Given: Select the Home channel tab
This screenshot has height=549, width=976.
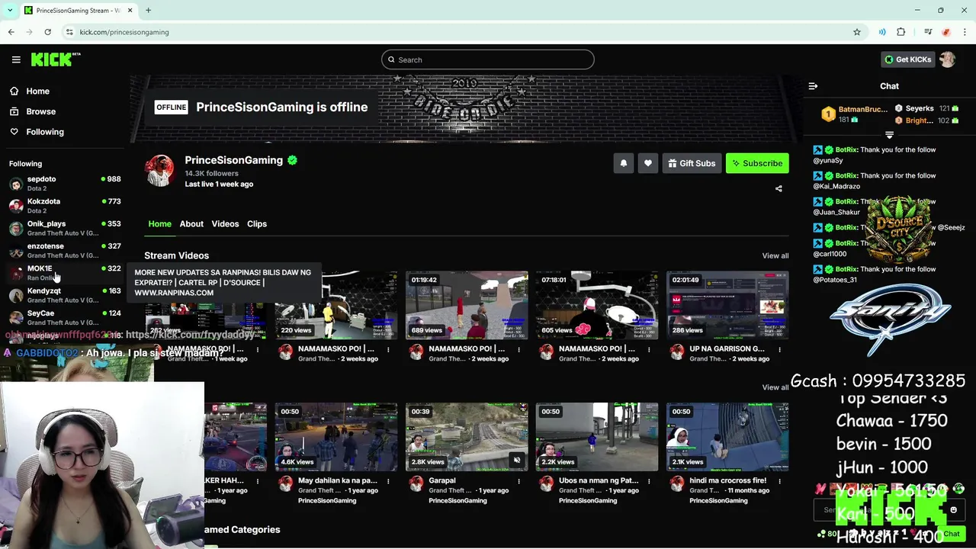Looking at the screenshot, I should click(x=159, y=223).
